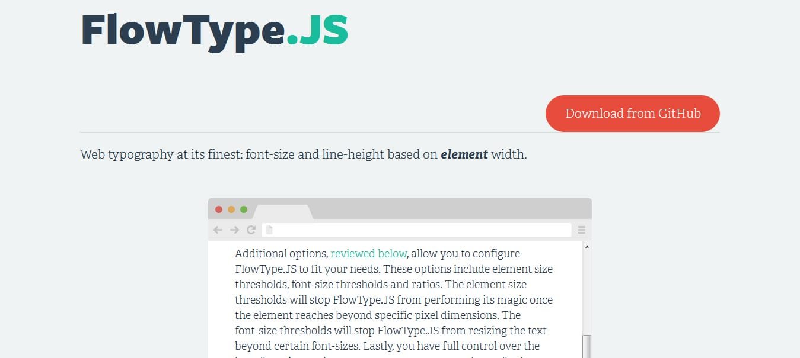This screenshot has width=800, height=358.
Task: Open the hamburger menu in mock browser
Action: tap(582, 230)
